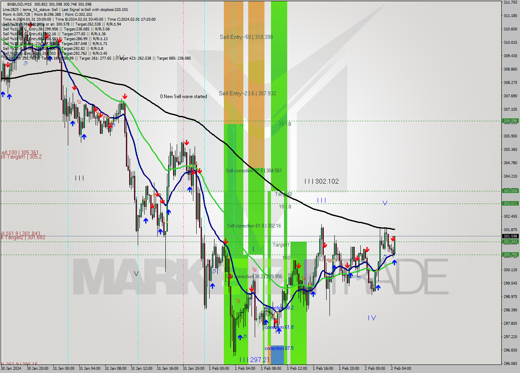
Task: Click the 'Sell correction 87.5 | 304.561' label
Action: point(254,171)
